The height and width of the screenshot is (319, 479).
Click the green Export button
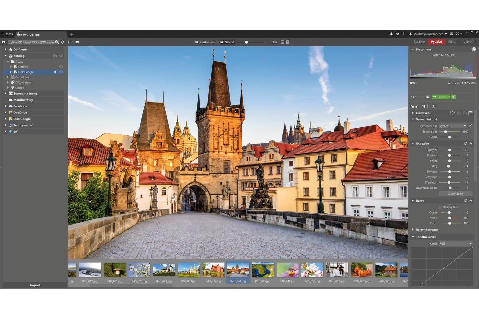tap(440, 97)
